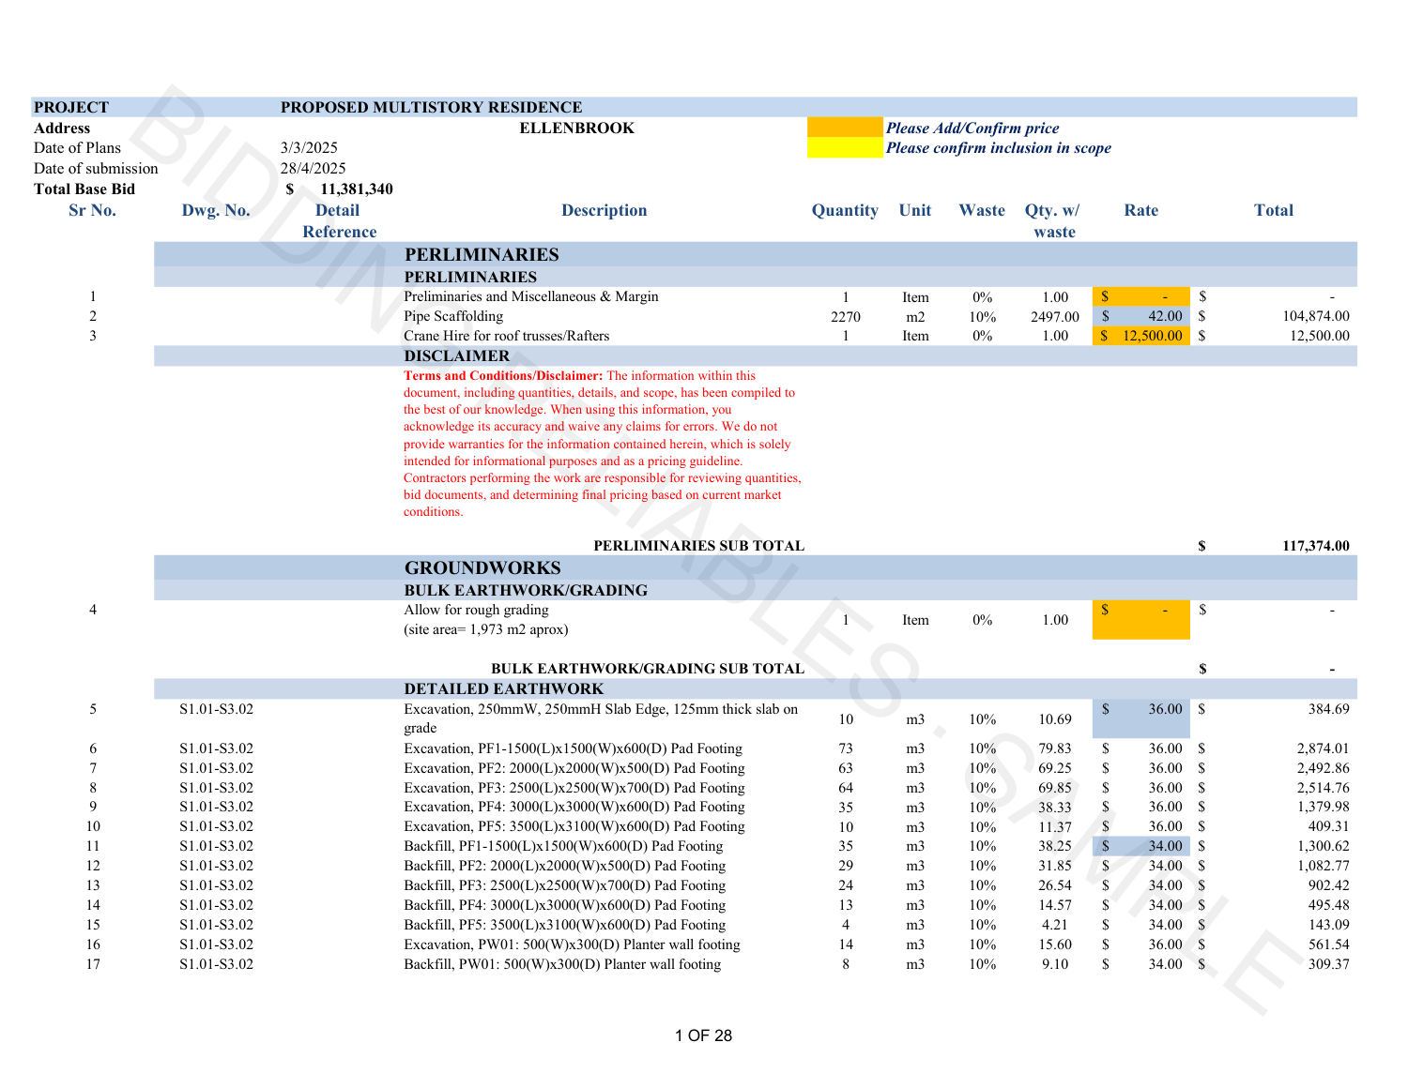Screen dimensions: 1408x1088
Task: Click the Pipe Scaffolding rate 42.00
Action: pos(1140,316)
